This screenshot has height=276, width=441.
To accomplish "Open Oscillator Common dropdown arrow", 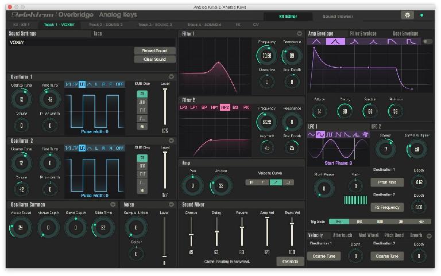I will [113, 205].
